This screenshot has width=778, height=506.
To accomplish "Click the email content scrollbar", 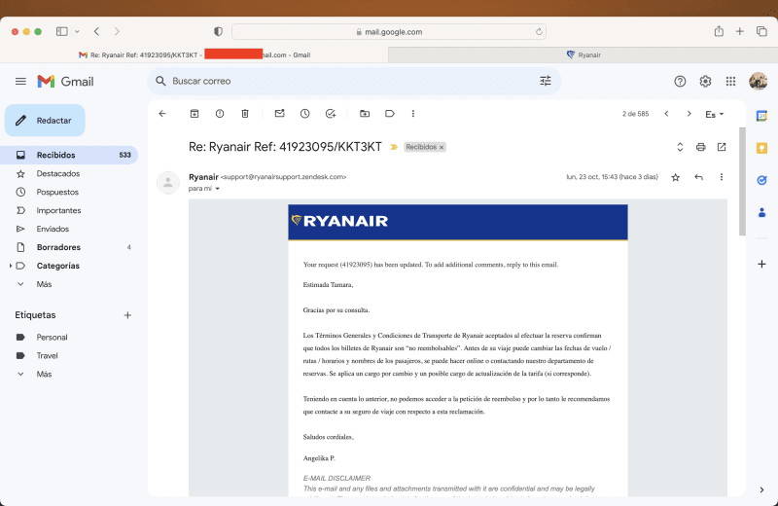I will pos(742,182).
